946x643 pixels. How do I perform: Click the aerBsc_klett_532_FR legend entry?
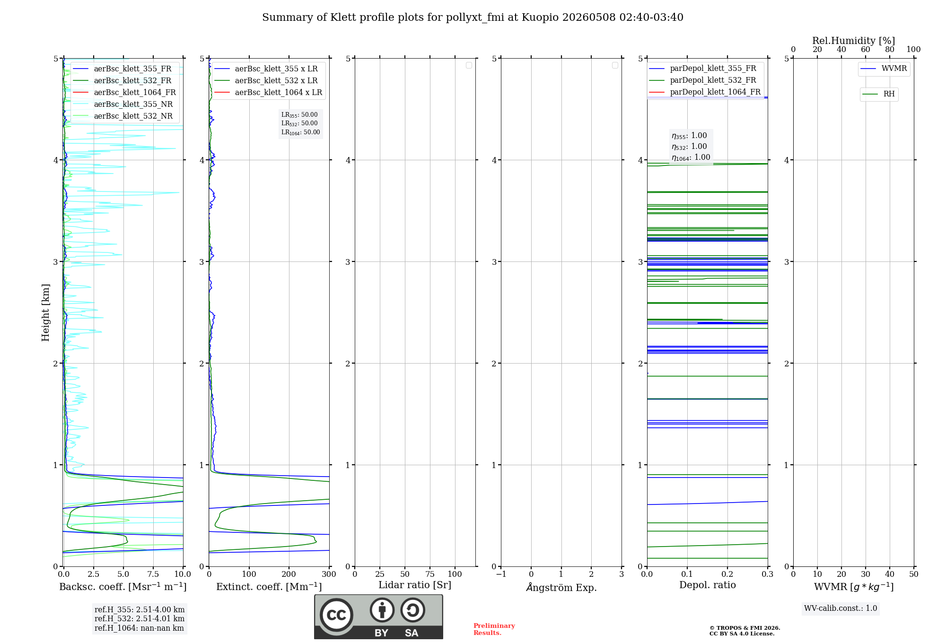(124, 80)
